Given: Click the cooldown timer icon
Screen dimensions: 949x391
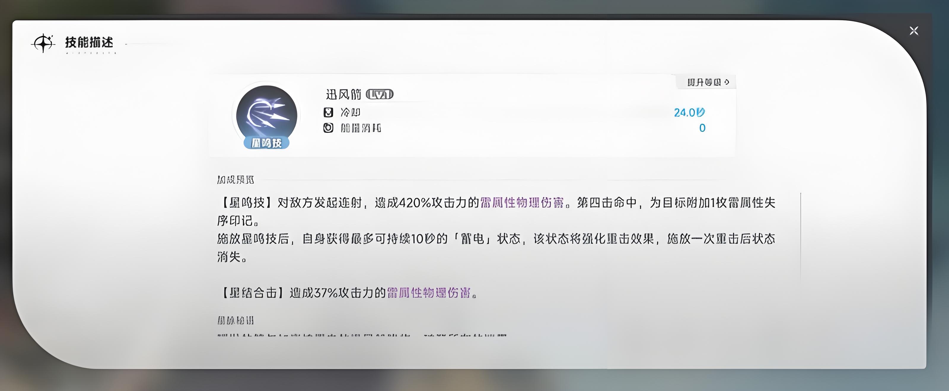Looking at the screenshot, I should (328, 112).
